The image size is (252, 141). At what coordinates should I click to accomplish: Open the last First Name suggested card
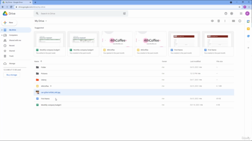click(x=218, y=43)
